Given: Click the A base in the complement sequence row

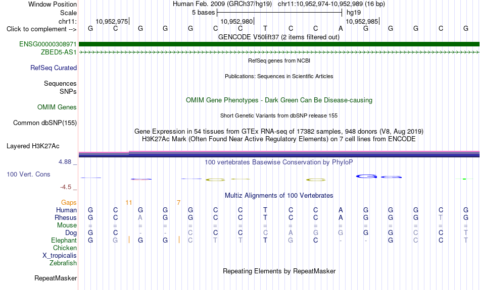Looking at the screenshot, I should pyautogui.click(x=341, y=28).
